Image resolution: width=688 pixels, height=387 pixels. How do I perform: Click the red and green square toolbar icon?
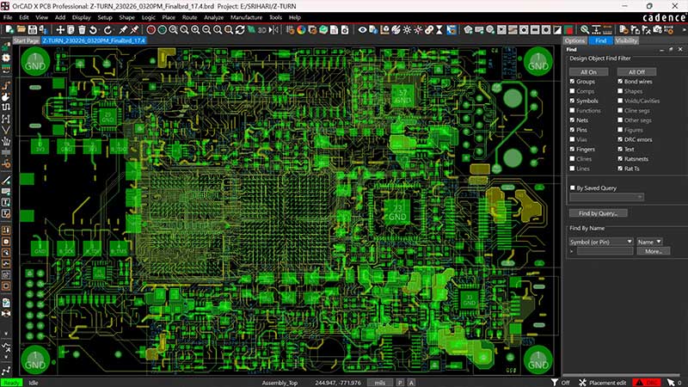point(568,30)
